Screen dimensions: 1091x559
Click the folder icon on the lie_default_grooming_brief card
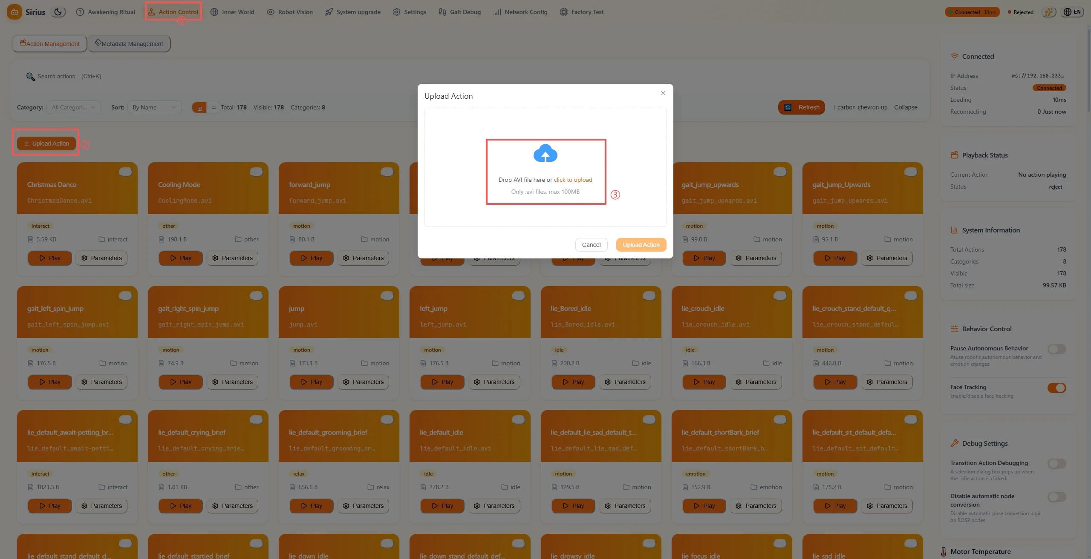coord(371,487)
